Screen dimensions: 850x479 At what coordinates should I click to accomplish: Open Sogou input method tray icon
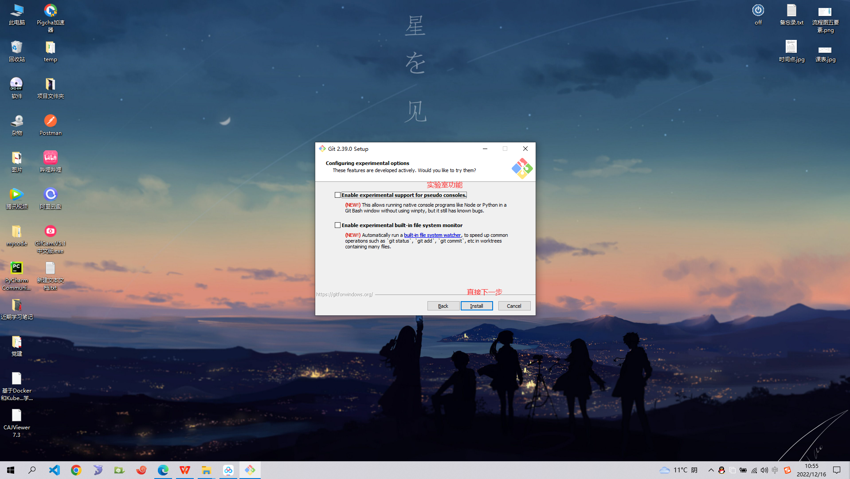(787, 470)
